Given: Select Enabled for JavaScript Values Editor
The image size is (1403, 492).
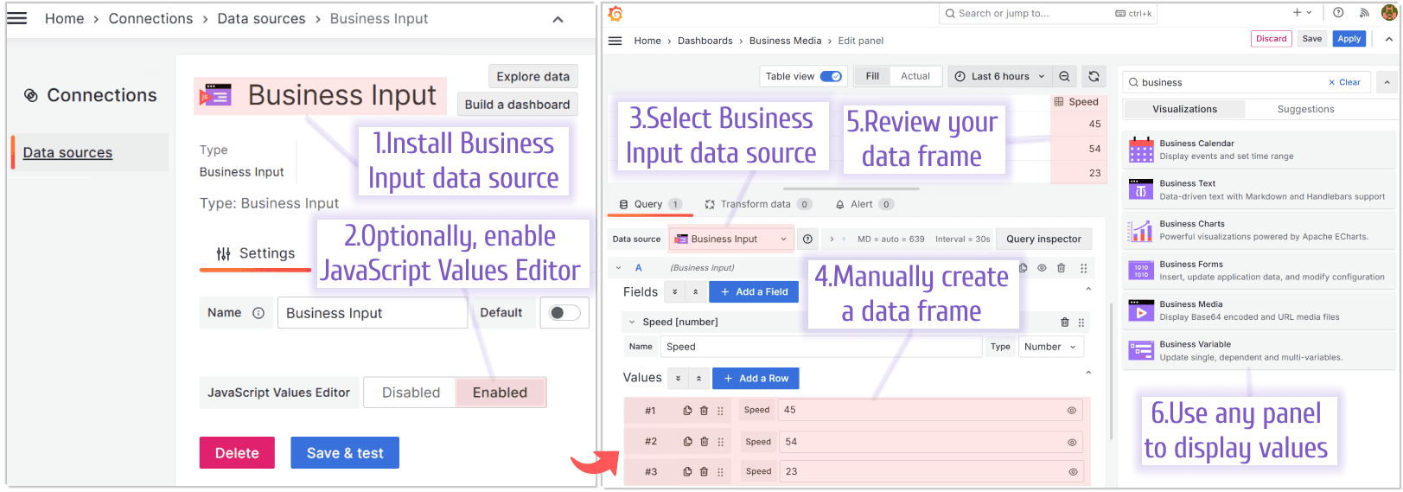Looking at the screenshot, I should [x=500, y=393].
